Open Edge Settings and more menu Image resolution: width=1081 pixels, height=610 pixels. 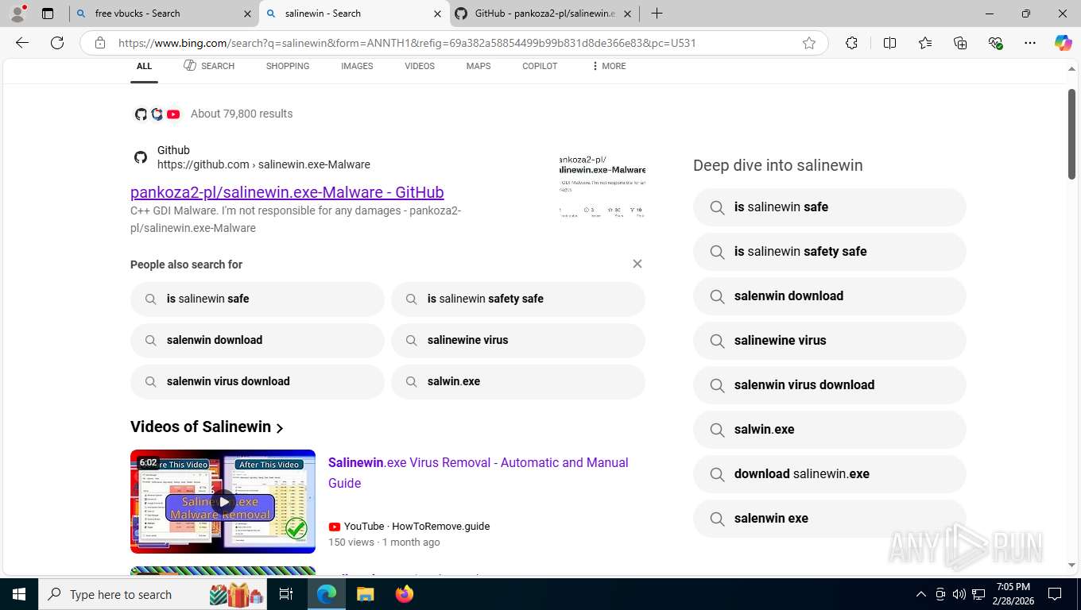tap(1030, 43)
